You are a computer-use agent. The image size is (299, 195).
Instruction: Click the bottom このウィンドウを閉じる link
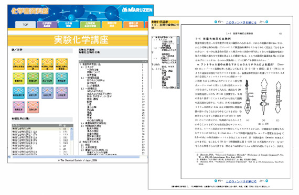(x=241, y=181)
